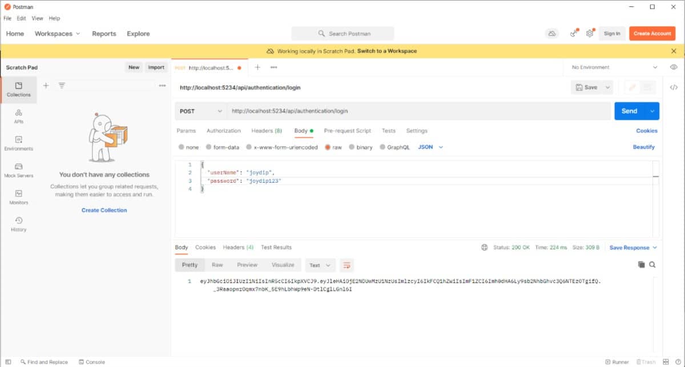Open the History sidebar panel
Image resolution: width=685 pixels, height=367 pixels.
pyautogui.click(x=18, y=224)
